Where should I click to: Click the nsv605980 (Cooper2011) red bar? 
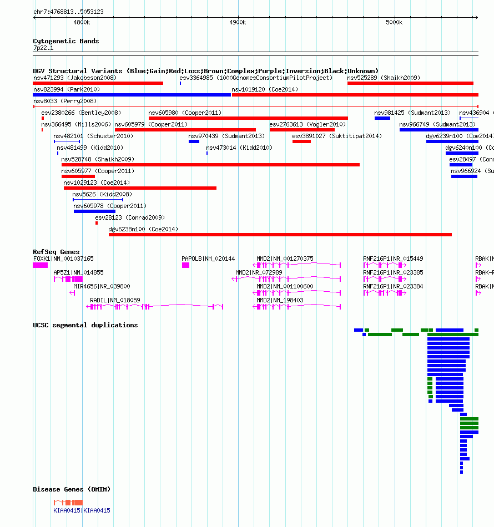point(248,118)
